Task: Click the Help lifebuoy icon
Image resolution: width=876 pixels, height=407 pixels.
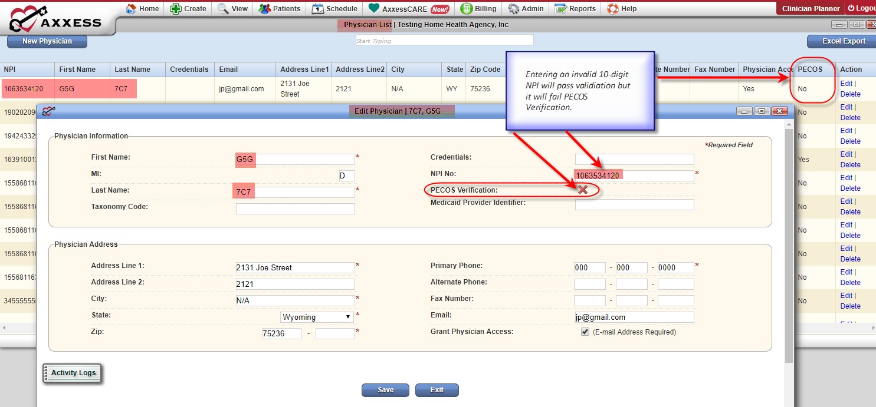Action: coord(612,9)
